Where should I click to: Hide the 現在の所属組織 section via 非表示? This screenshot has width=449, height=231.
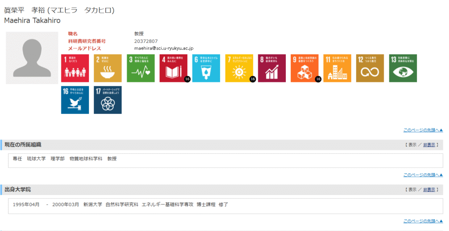tap(429, 145)
